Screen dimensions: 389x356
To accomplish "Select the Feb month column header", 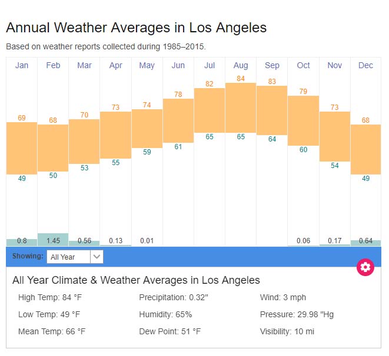I will [x=53, y=65].
